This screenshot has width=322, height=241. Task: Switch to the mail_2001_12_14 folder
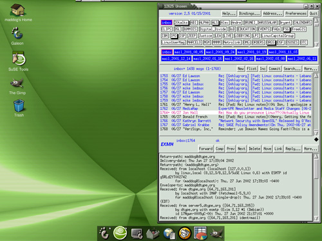pos(176,58)
